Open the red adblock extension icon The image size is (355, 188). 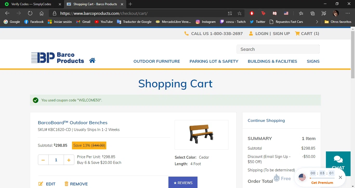[252, 13]
